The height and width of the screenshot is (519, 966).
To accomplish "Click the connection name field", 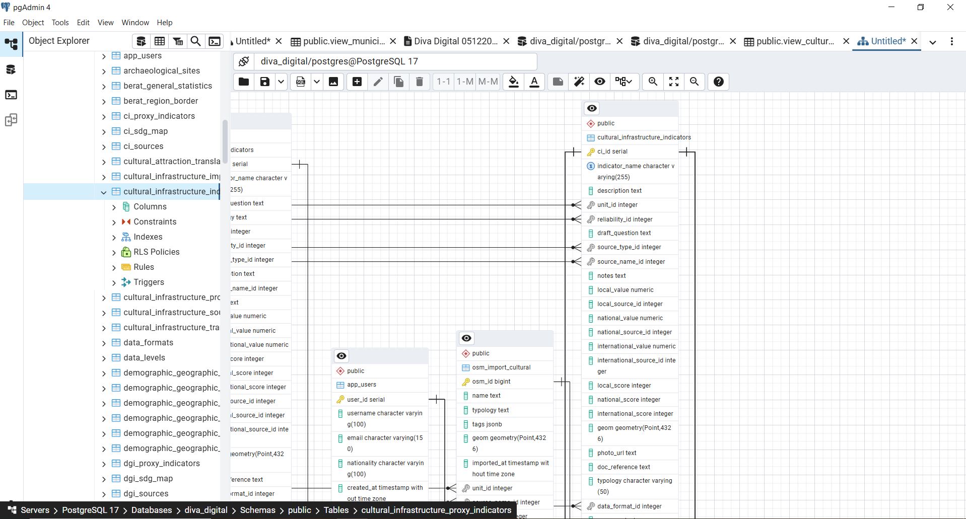I will click(x=395, y=61).
